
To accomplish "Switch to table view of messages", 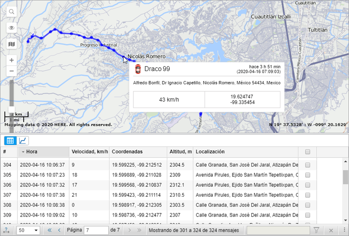I will (x=10, y=141).
